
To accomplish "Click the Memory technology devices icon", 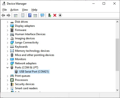I will (12, 51).
